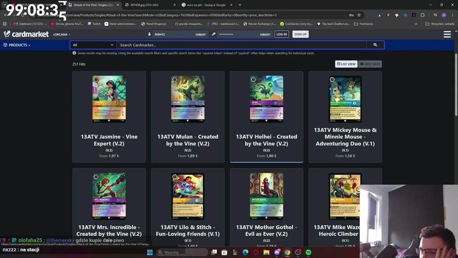Open File Explorer from taskbar

tap(267, 252)
